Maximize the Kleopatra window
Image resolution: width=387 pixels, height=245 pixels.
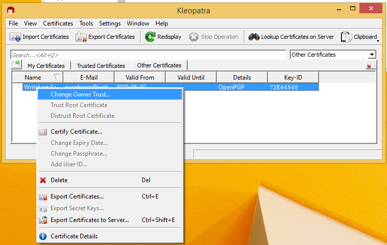coord(353,9)
